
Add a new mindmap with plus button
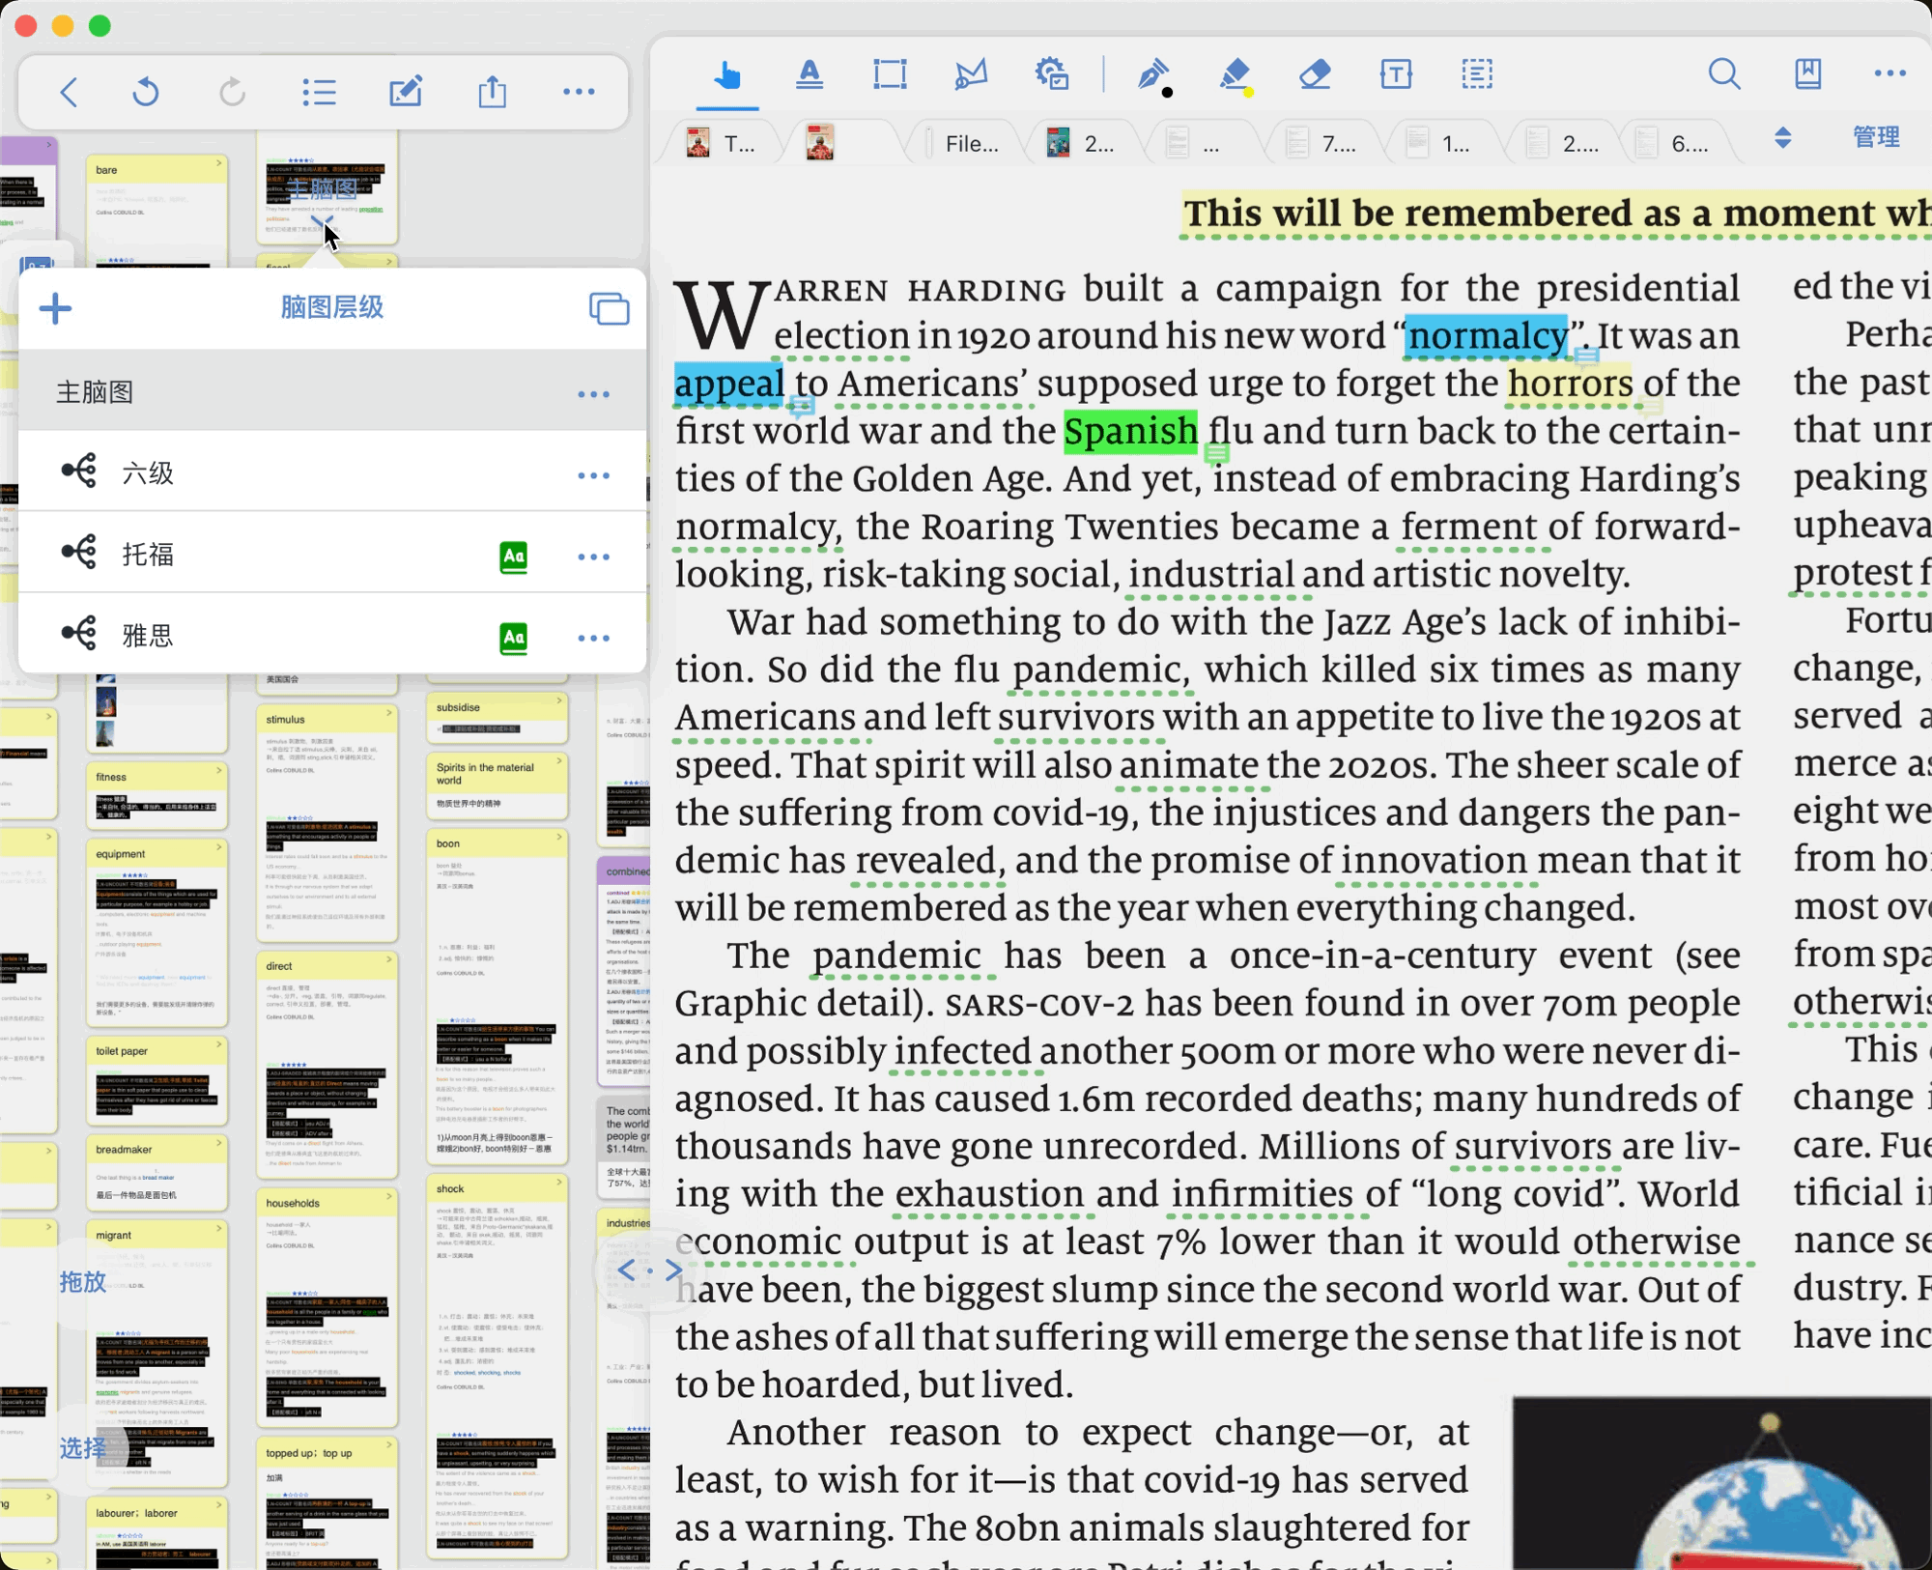point(55,309)
